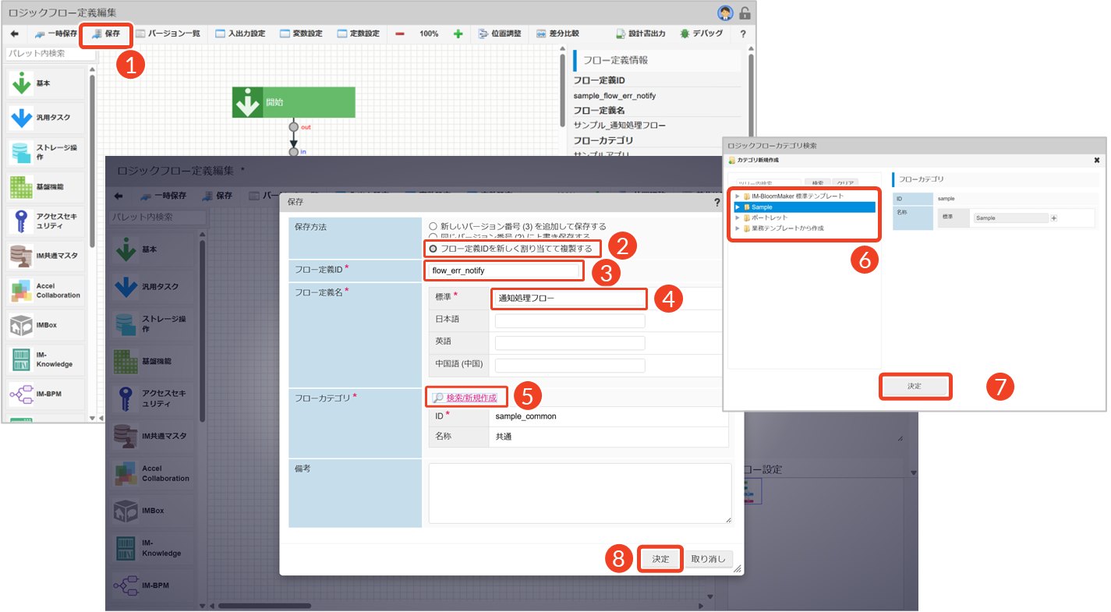This screenshot has height=612, width=1111.
Task: Click the red minus zoom-out icon
Action: (x=400, y=34)
